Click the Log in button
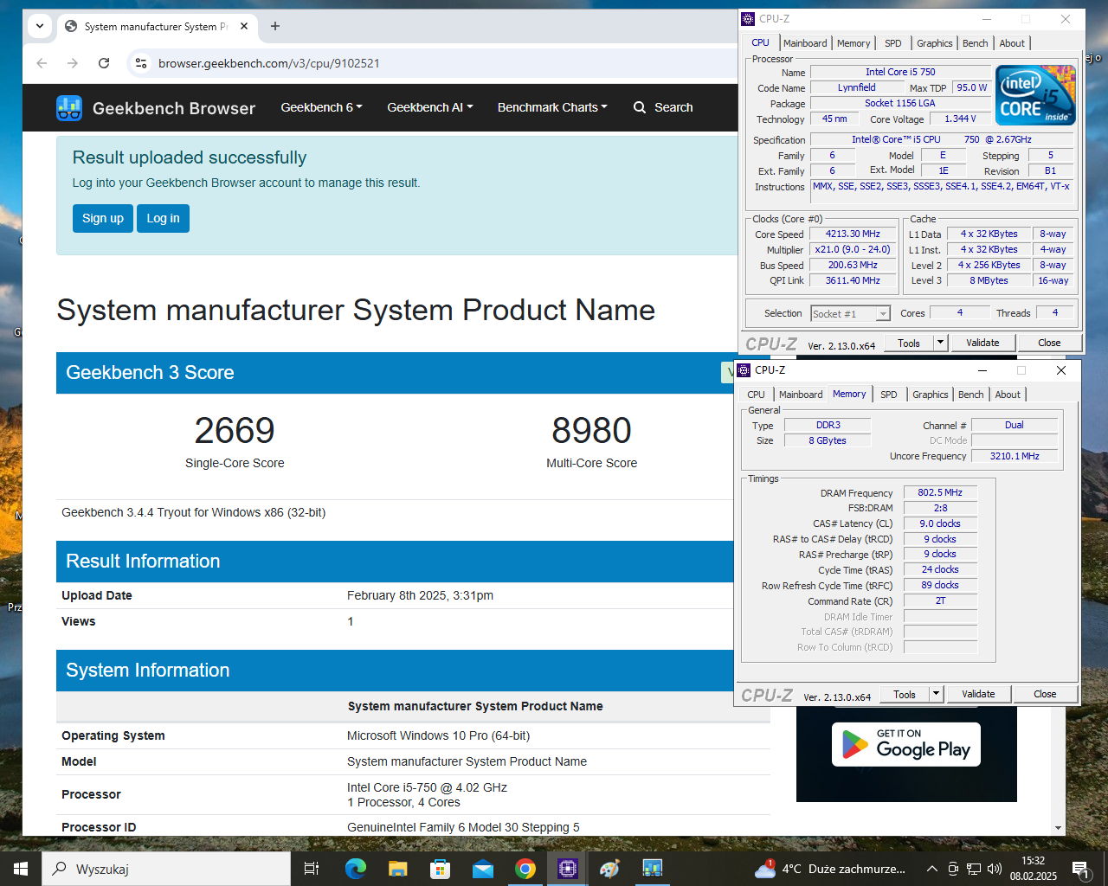This screenshot has height=886, width=1108. (163, 218)
